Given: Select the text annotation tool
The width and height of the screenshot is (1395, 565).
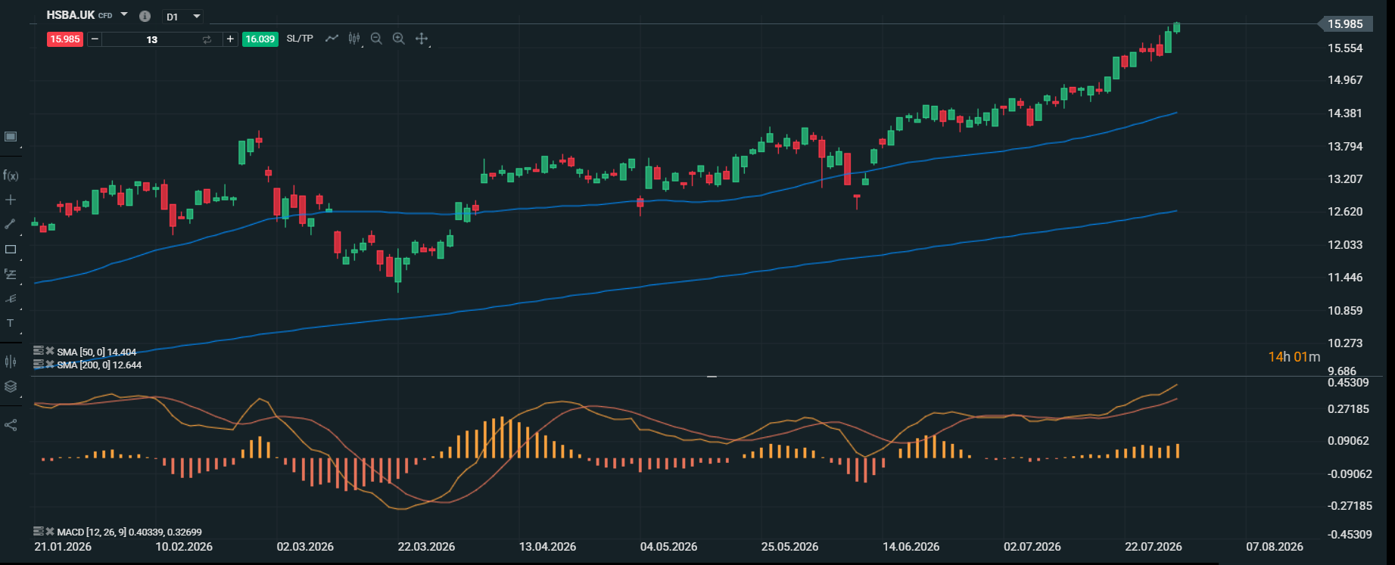Looking at the screenshot, I should coord(11,323).
